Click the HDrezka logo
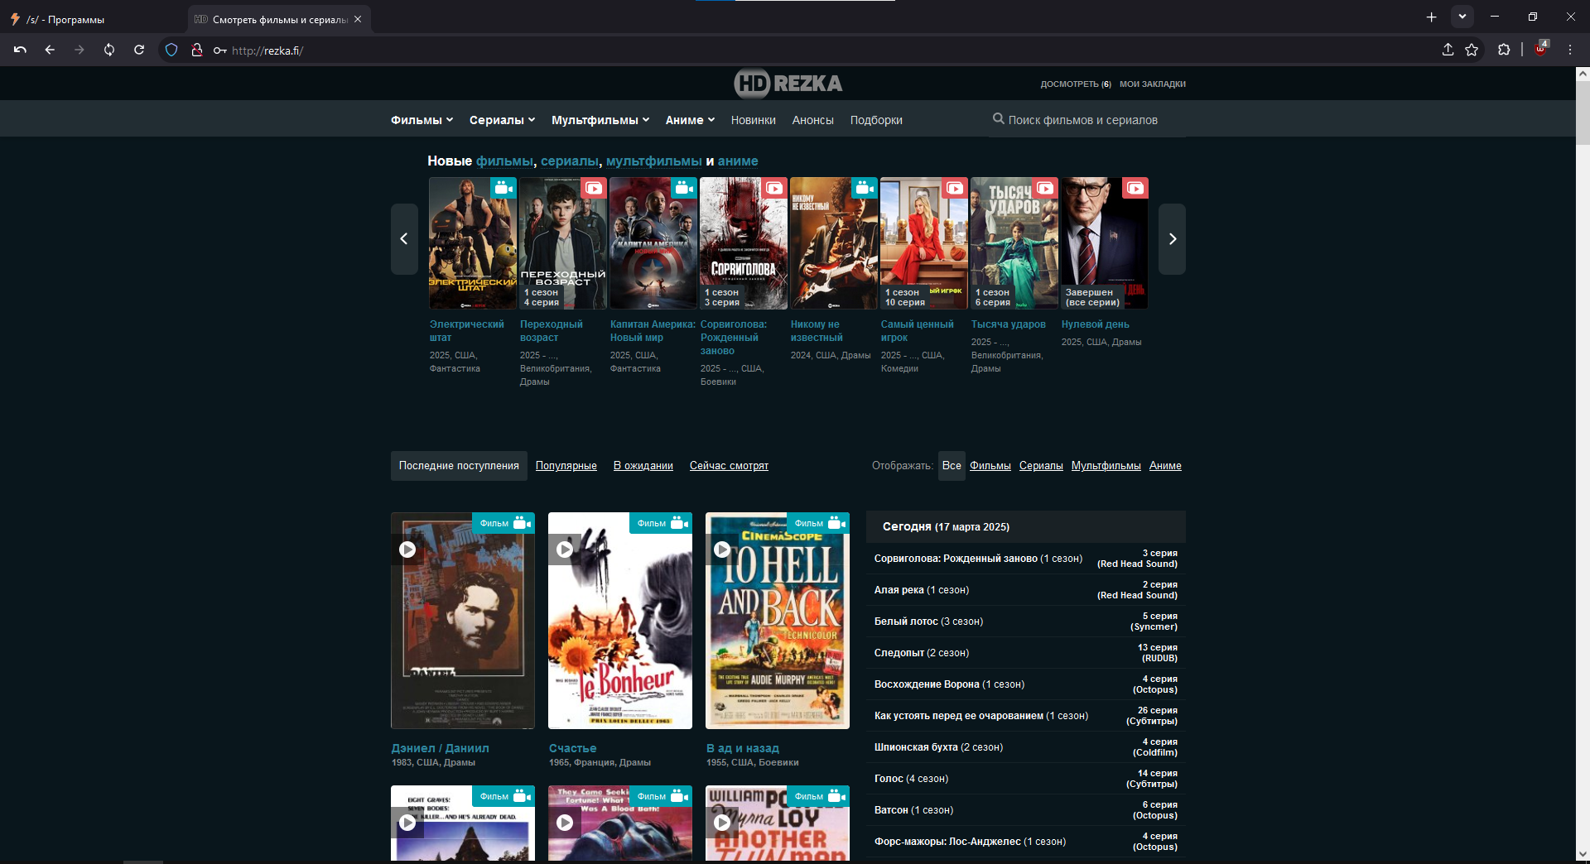Viewport: 1590px width, 864px height. [x=788, y=84]
